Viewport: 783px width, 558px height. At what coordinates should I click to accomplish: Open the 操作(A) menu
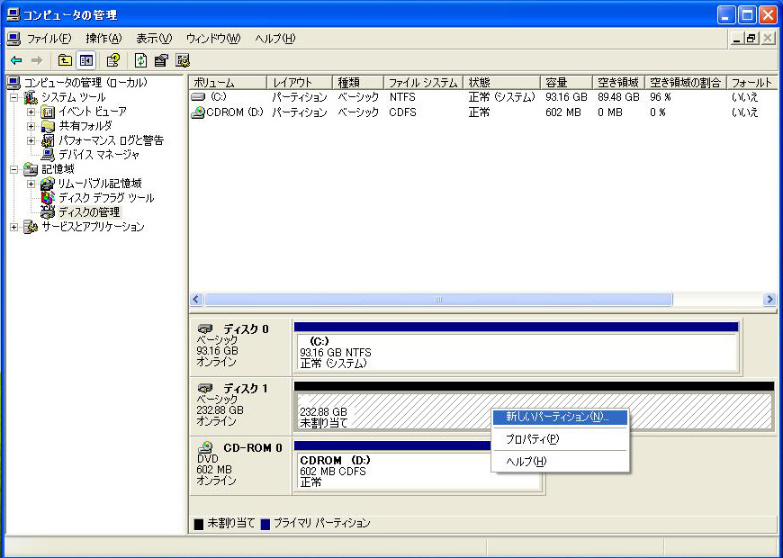point(103,39)
